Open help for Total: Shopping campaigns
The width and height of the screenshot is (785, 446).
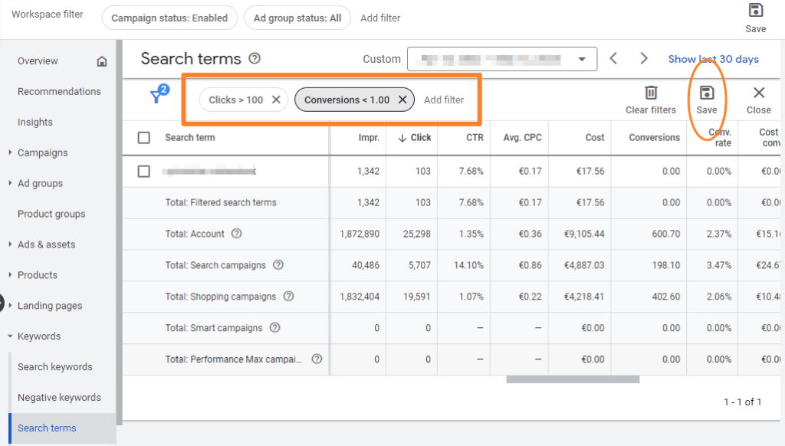[288, 297]
